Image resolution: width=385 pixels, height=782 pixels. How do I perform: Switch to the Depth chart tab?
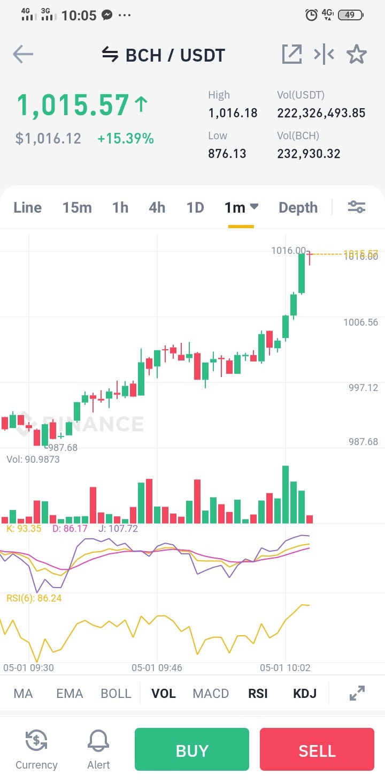coord(298,207)
